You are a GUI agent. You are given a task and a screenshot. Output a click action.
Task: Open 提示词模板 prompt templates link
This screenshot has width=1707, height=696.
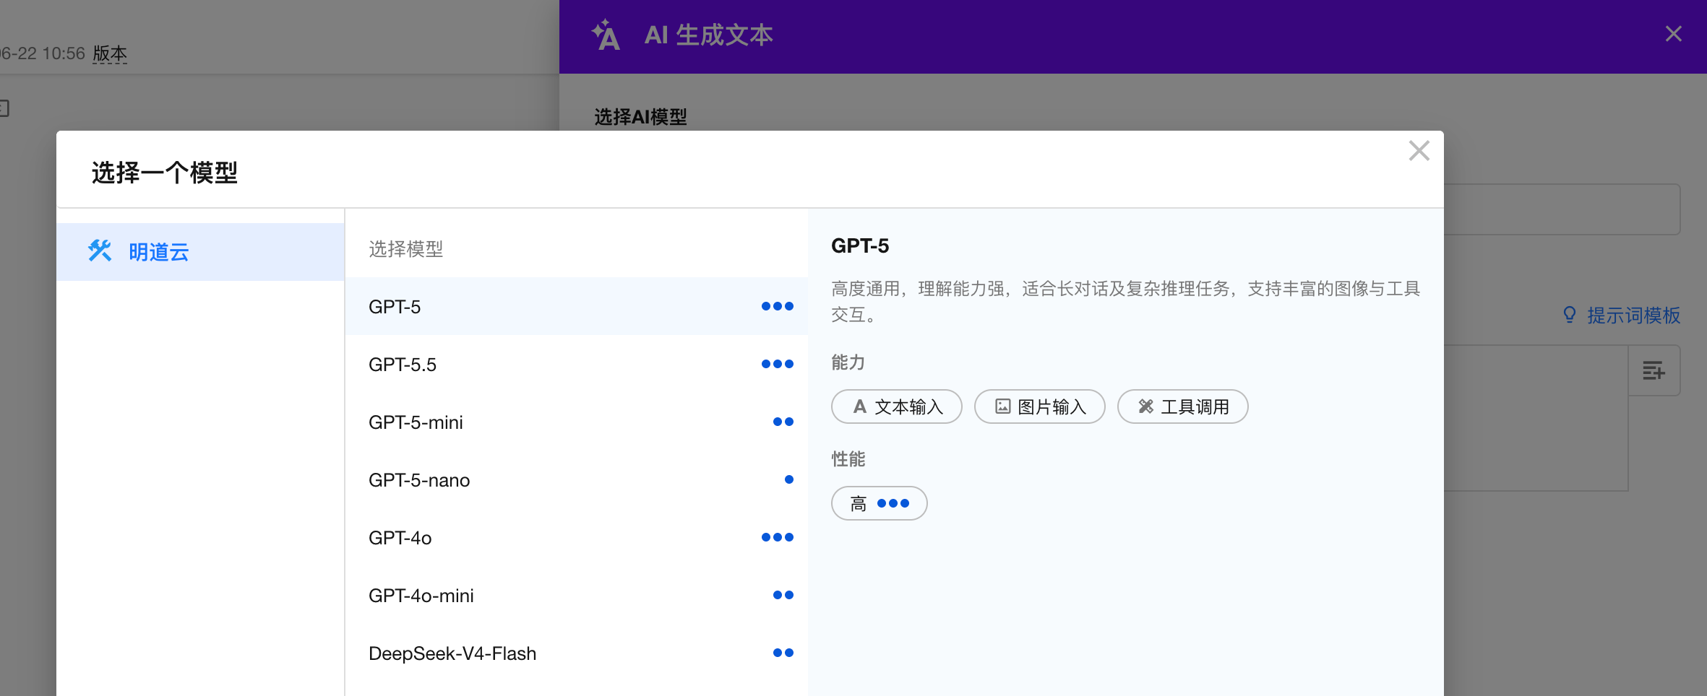tap(1633, 315)
